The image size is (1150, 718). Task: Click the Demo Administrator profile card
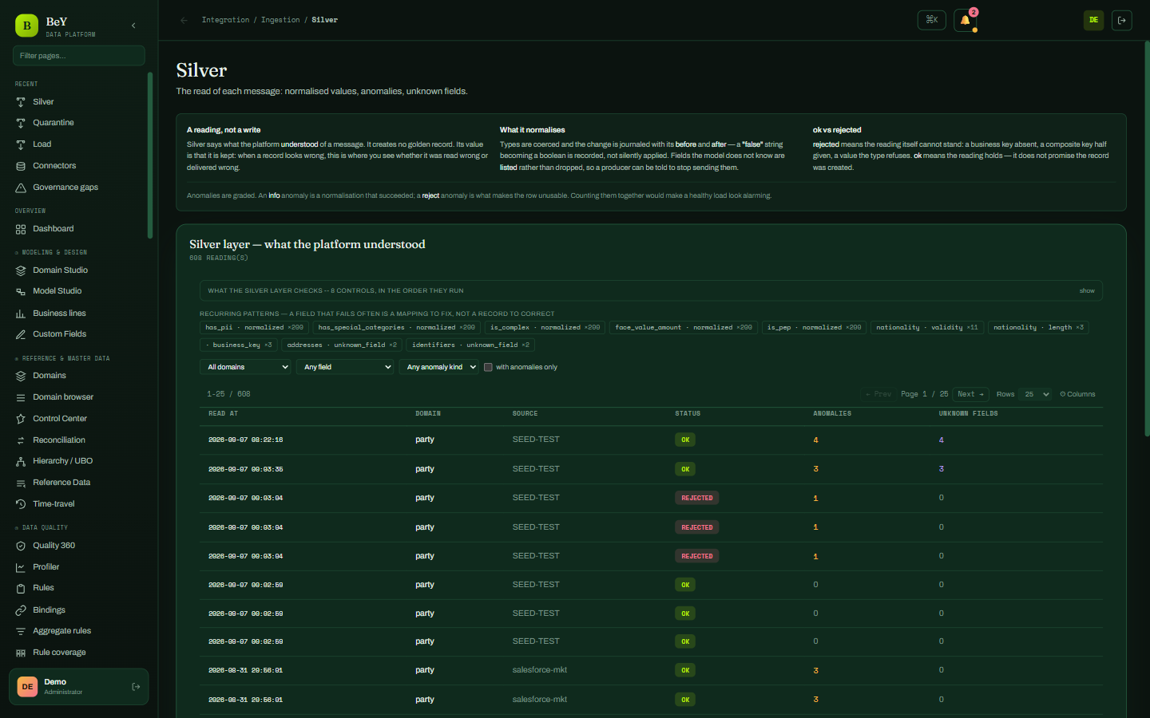click(78, 687)
